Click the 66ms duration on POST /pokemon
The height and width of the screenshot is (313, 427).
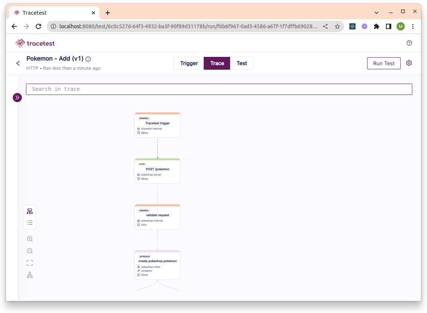click(145, 179)
